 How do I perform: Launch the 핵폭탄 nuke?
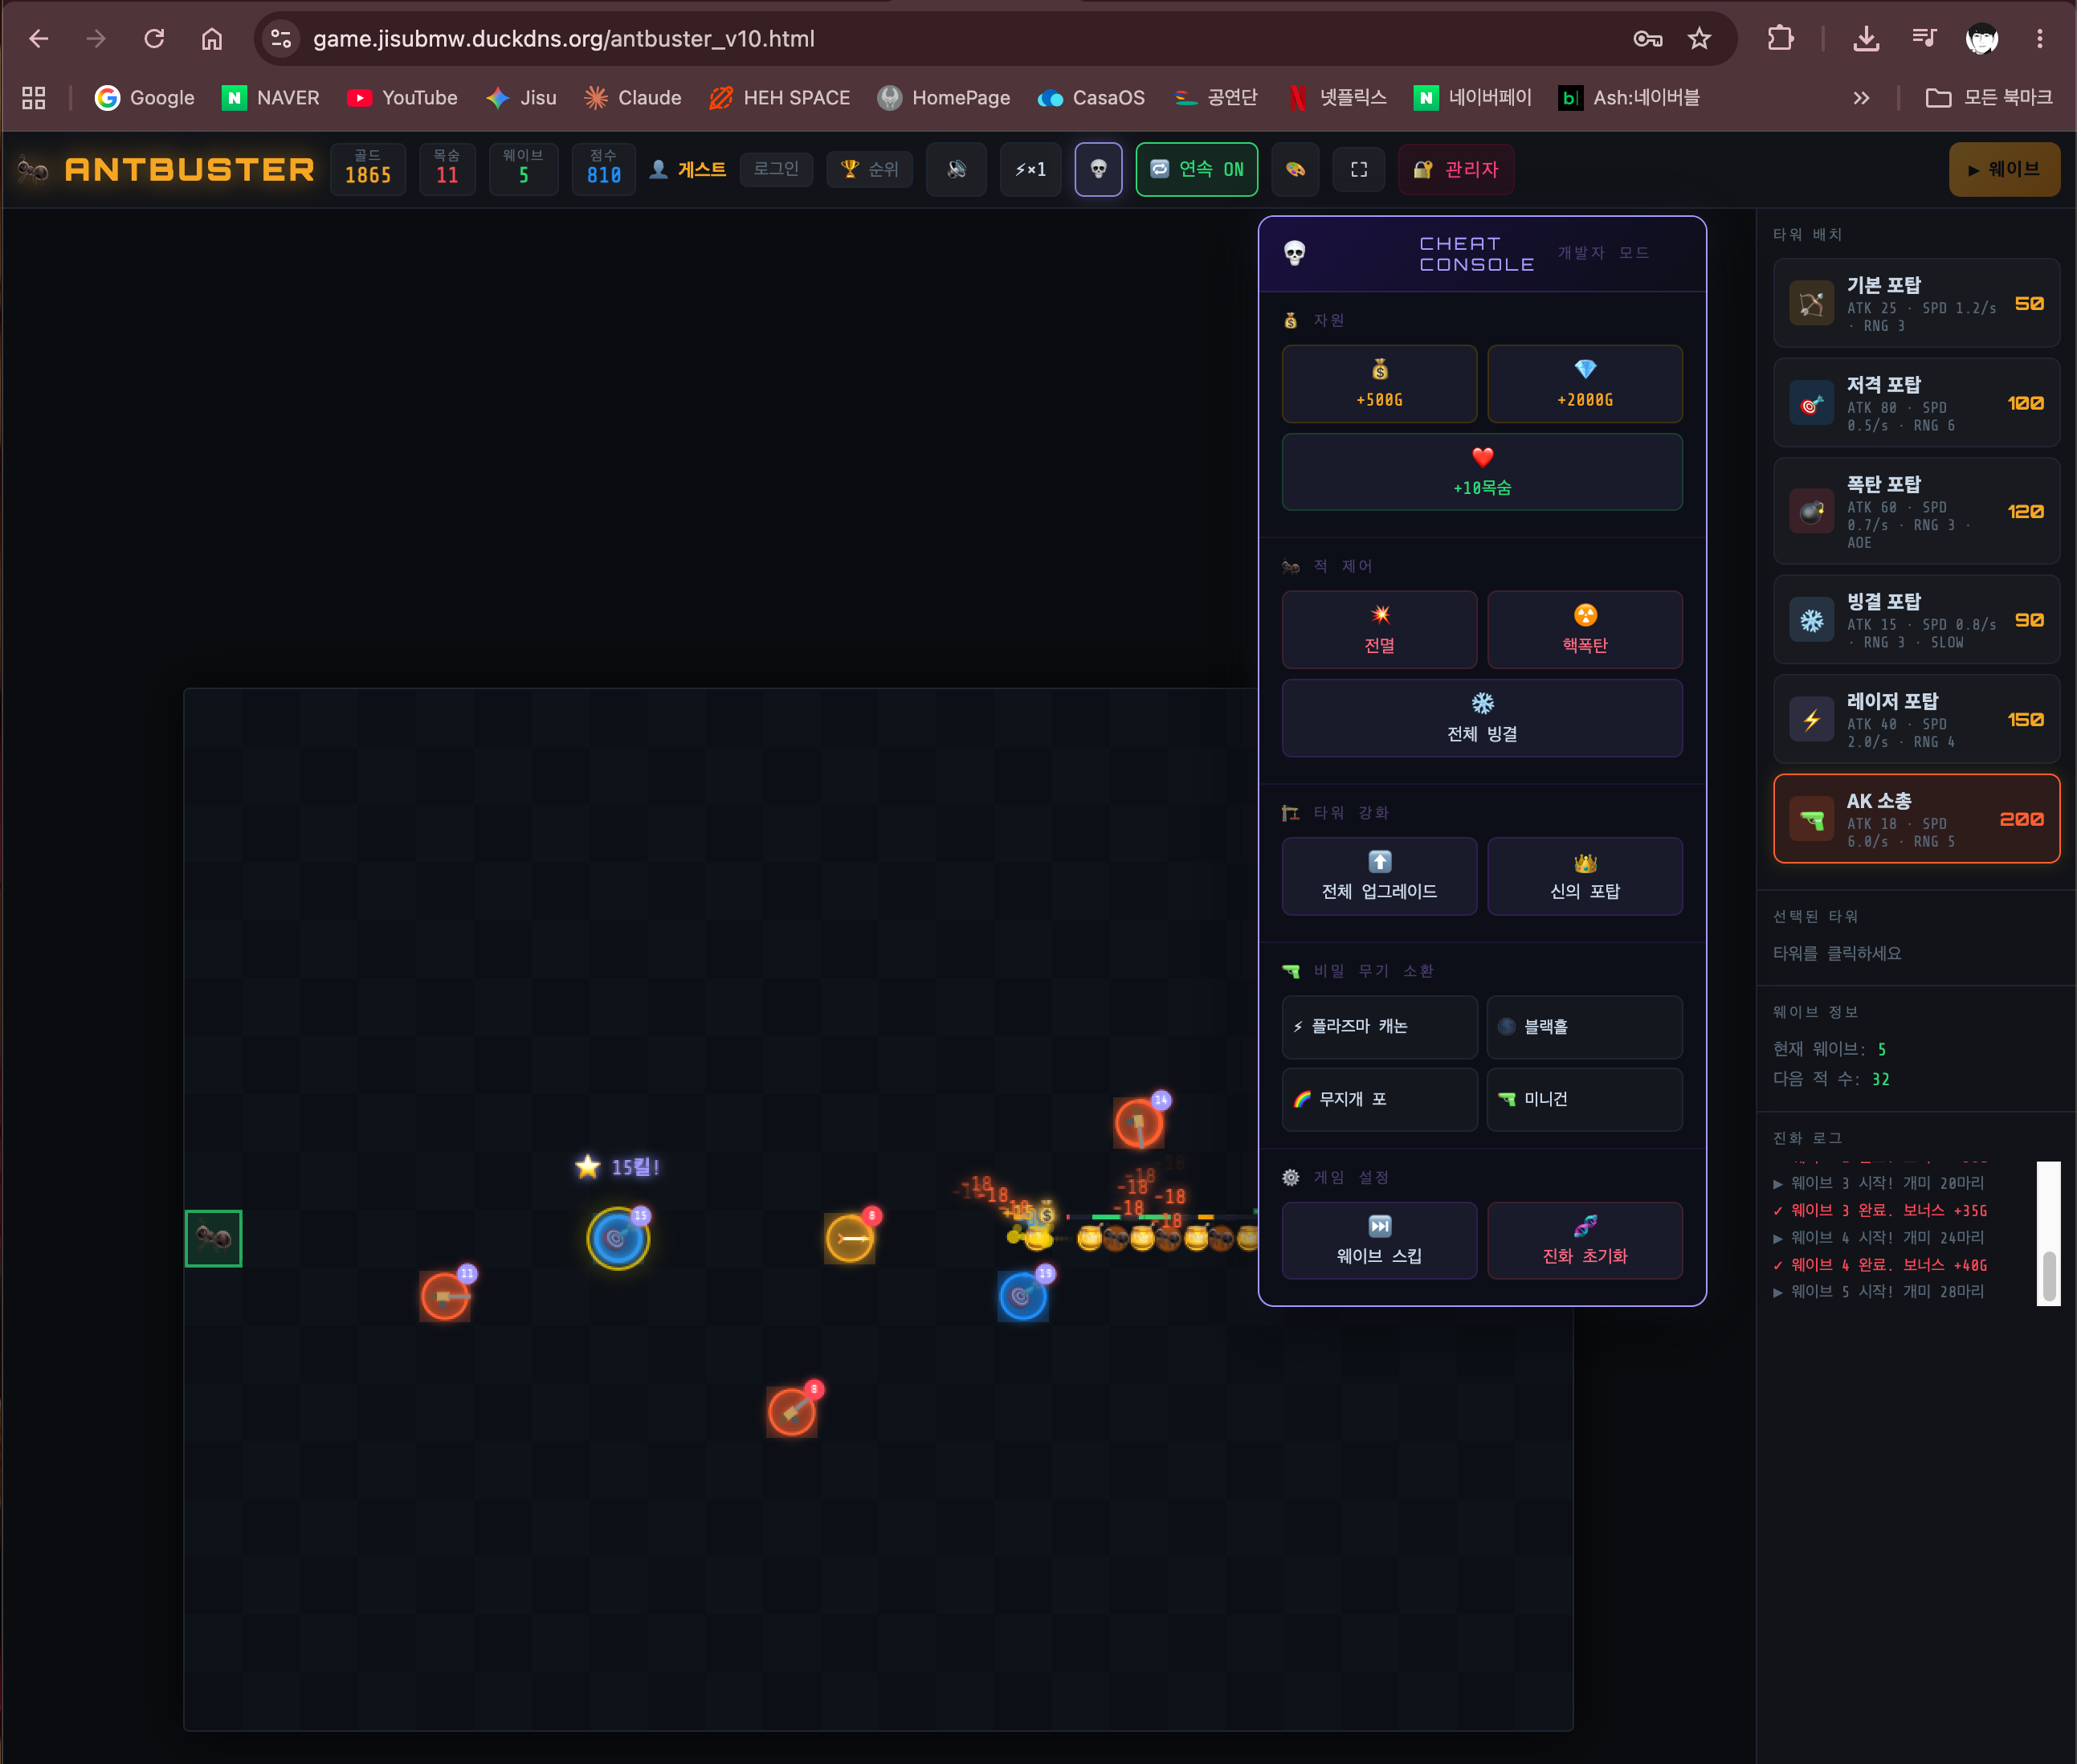coord(1585,630)
